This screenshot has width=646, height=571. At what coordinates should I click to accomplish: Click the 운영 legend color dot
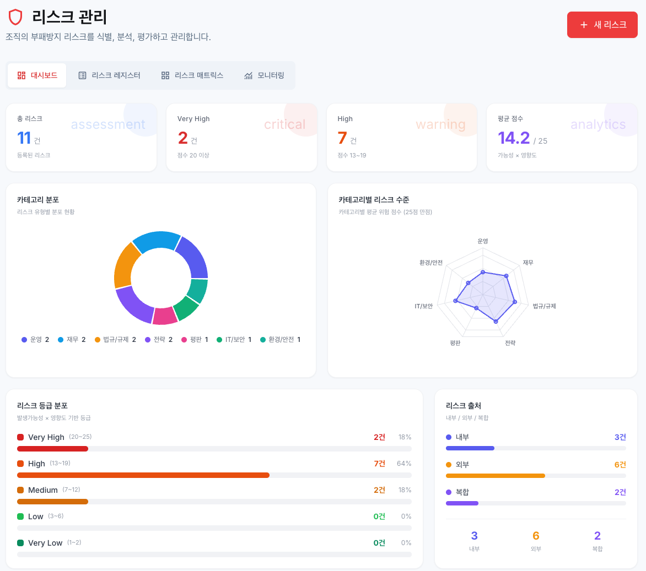click(24, 340)
